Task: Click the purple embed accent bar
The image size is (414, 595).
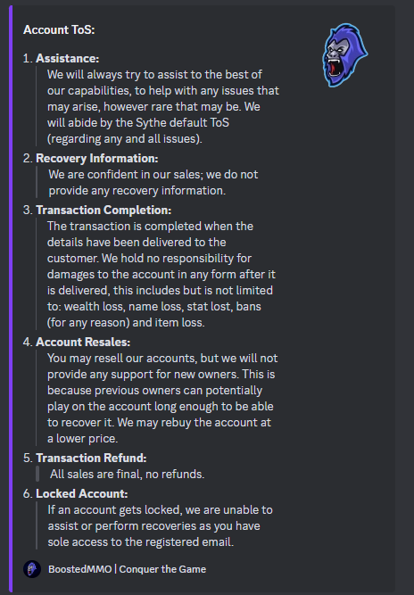Action: 11,299
